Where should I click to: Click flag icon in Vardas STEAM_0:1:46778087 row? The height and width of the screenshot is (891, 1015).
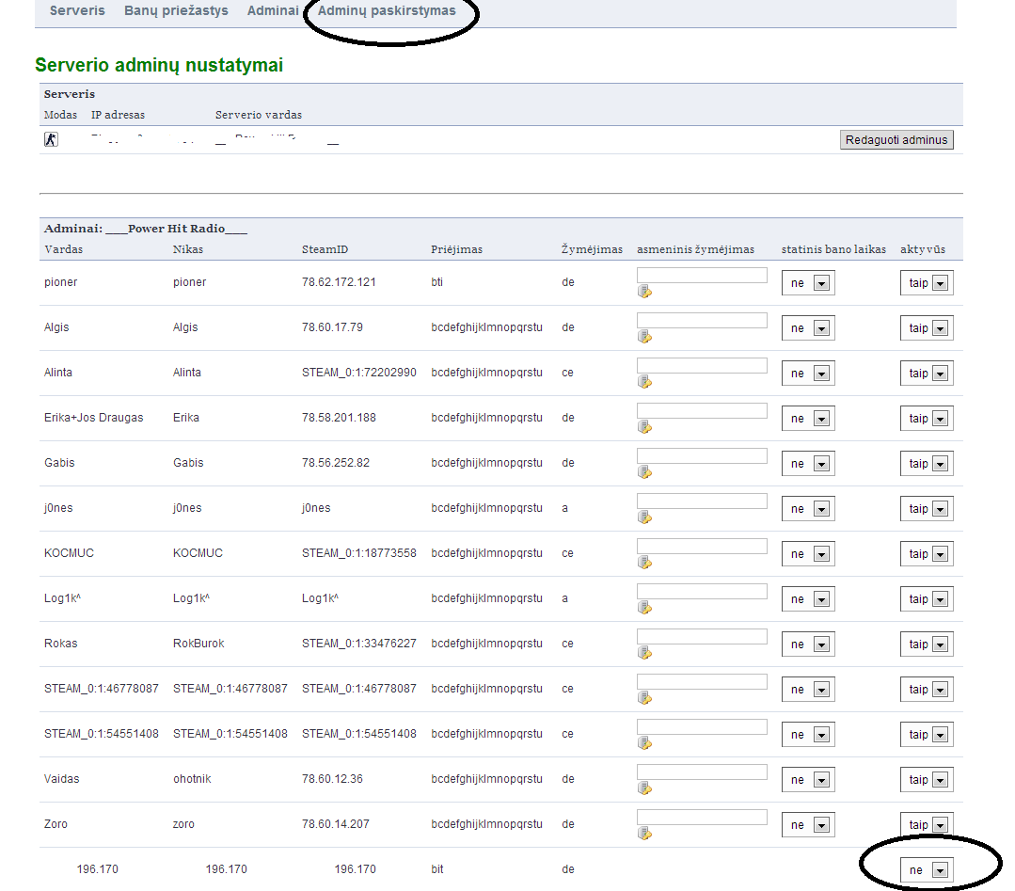(644, 698)
